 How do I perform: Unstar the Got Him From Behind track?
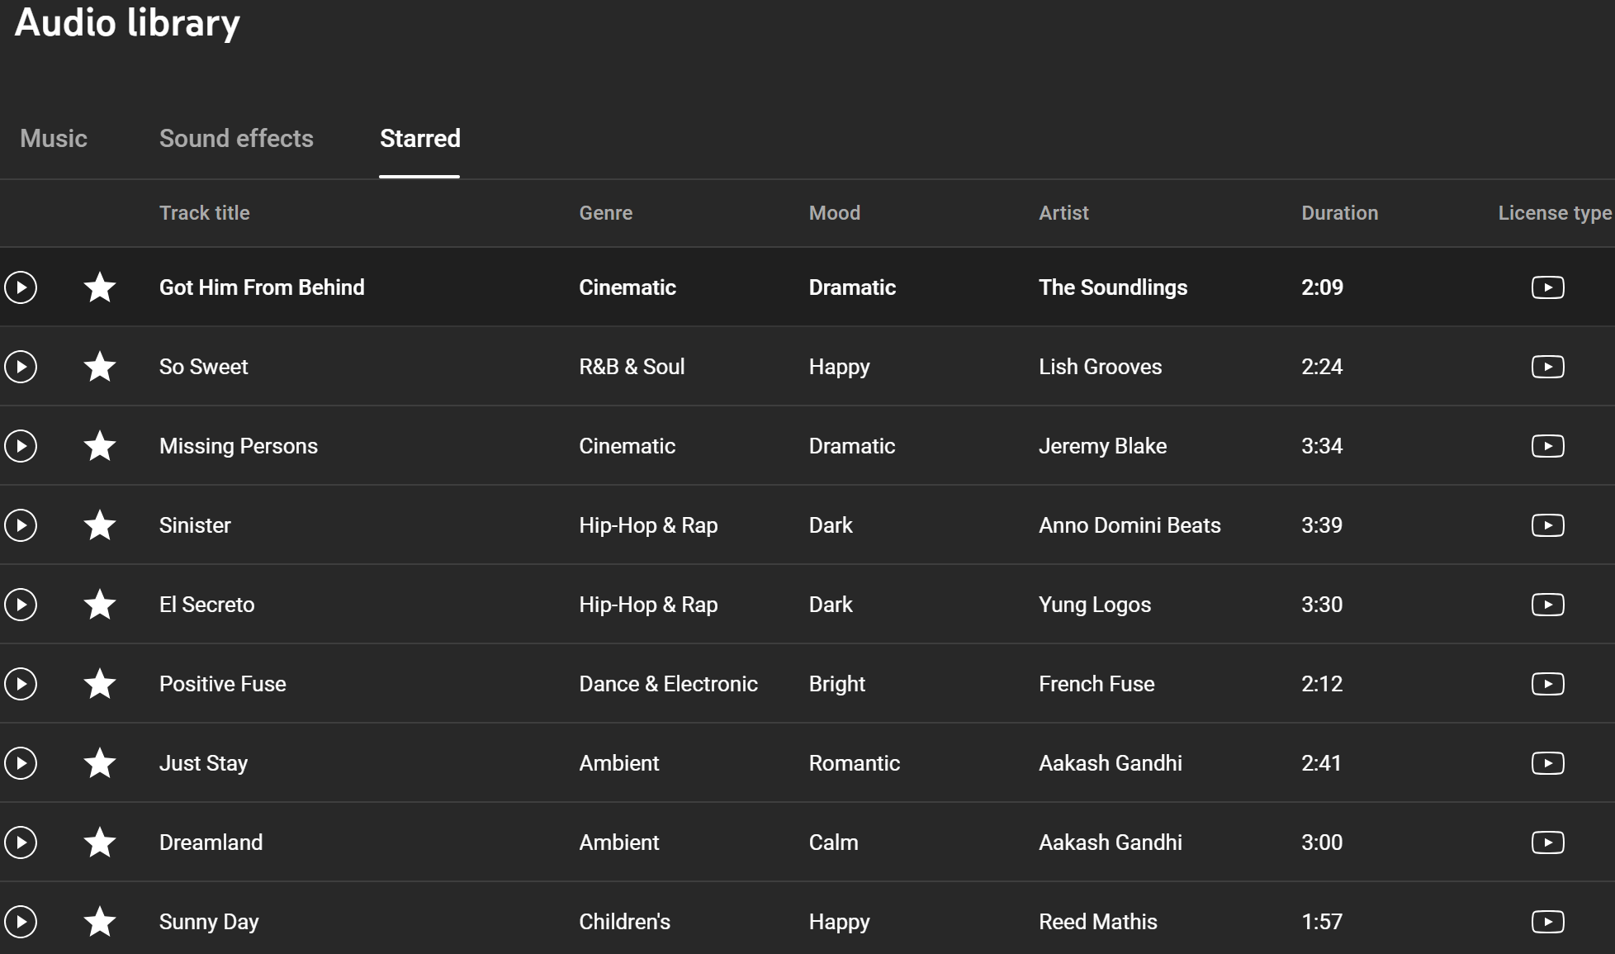click(100, 287)
